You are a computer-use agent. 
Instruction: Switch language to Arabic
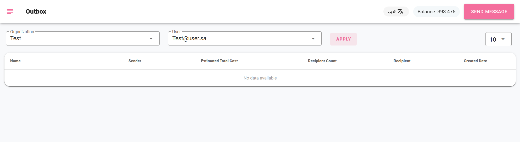(396, 12)
